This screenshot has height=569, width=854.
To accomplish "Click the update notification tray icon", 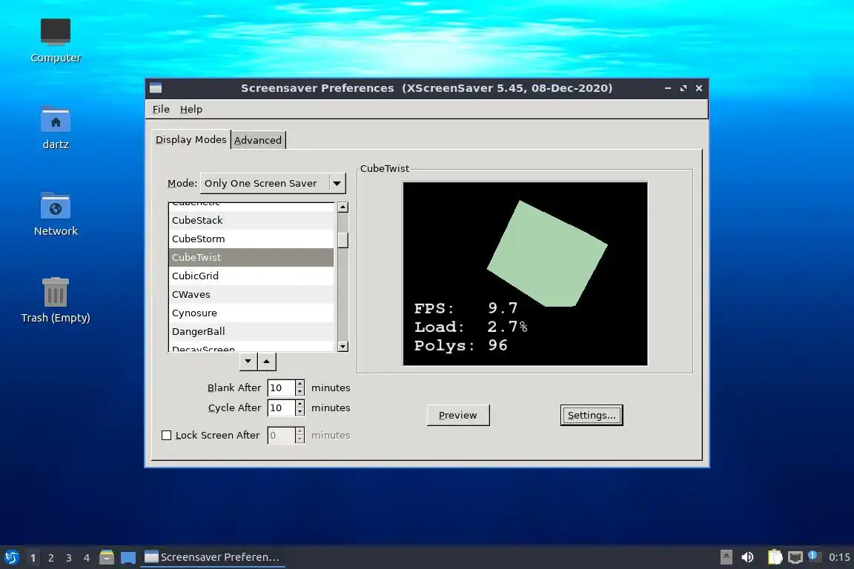I will pos(812,556).
